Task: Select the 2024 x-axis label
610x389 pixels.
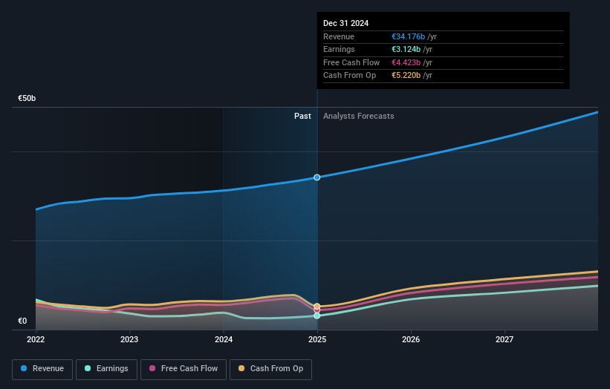Action: tap(224, 339)
